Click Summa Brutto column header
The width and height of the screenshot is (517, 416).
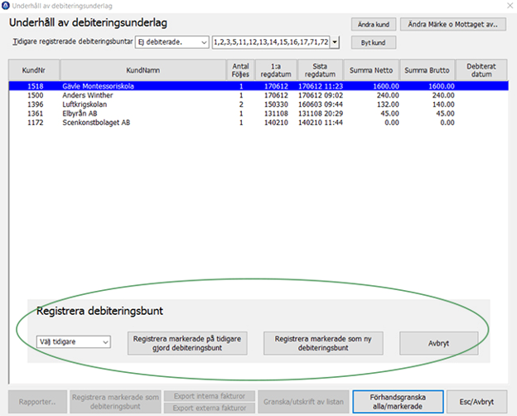[427, 70]
